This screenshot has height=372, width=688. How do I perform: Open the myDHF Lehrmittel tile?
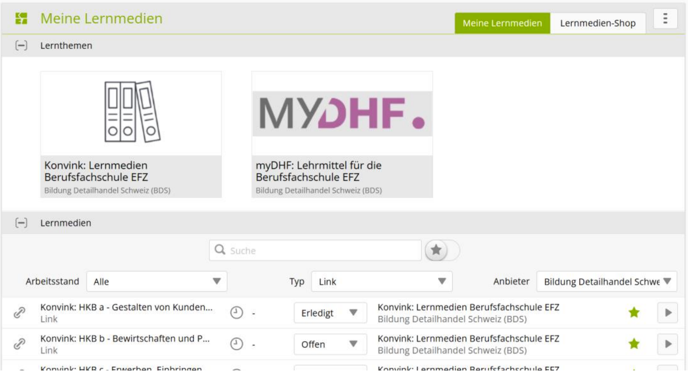point(342,134)
